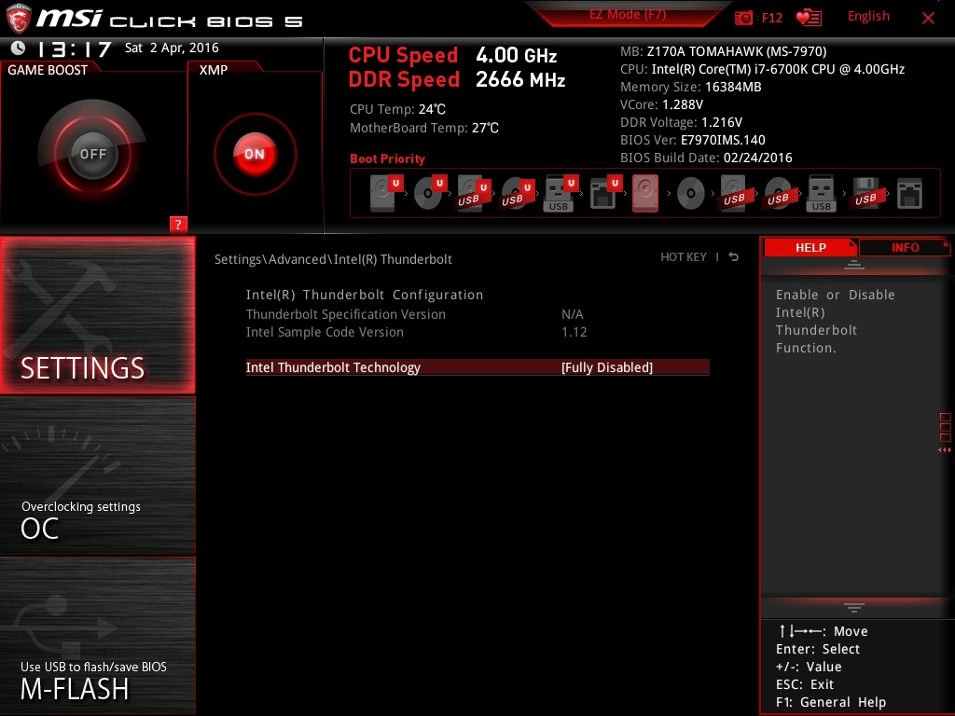This screenshot has width=955, height=716.
Task: Toggle the XMP button currently ON
Action: point(255,154)
